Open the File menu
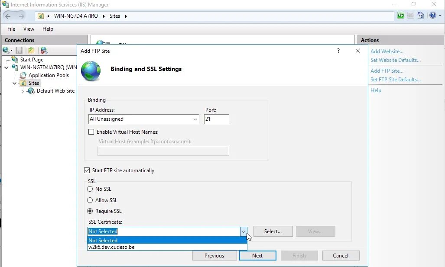 pos(11,29)
